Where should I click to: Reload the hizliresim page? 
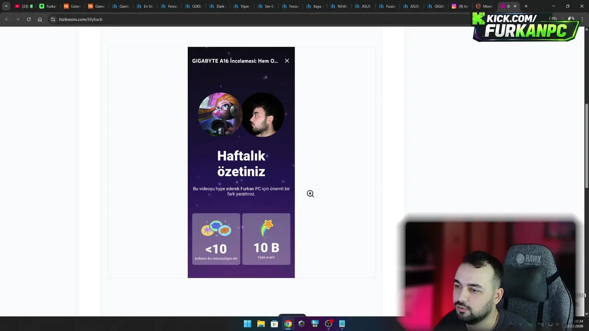click(x=29, y=19)
